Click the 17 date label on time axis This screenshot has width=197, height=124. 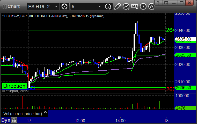pyautogui.click(x=29, y=121)
